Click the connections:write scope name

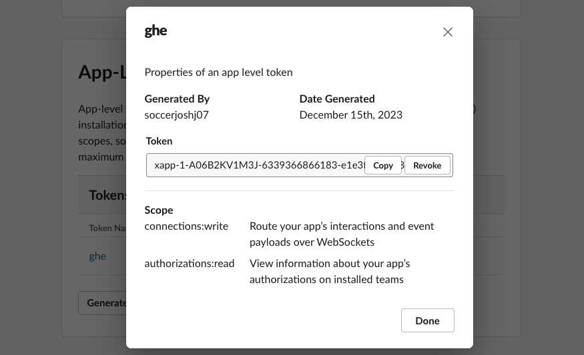click(x=186, y=226)
